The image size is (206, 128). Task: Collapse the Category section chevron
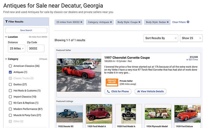[x=6, y=59]
